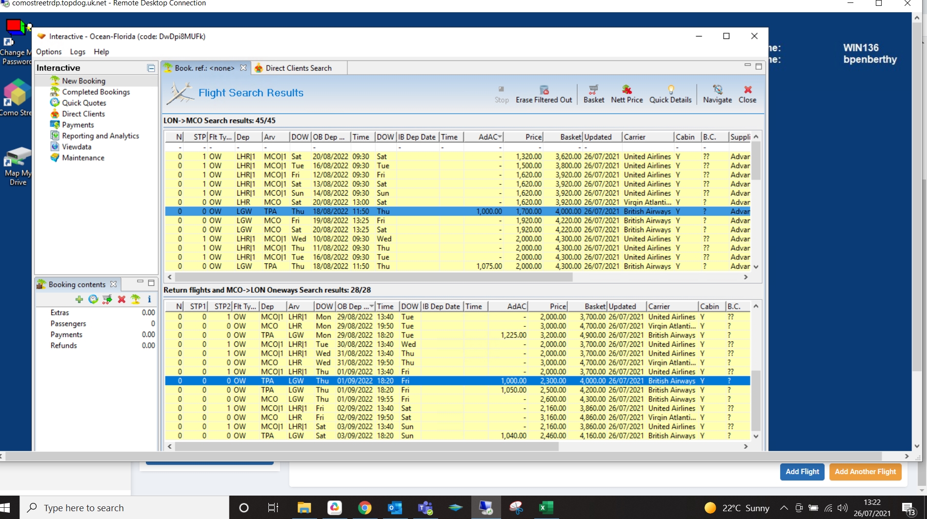Sort return flights by OB Dep column
927x519 pixels.
tap(352, 306)
